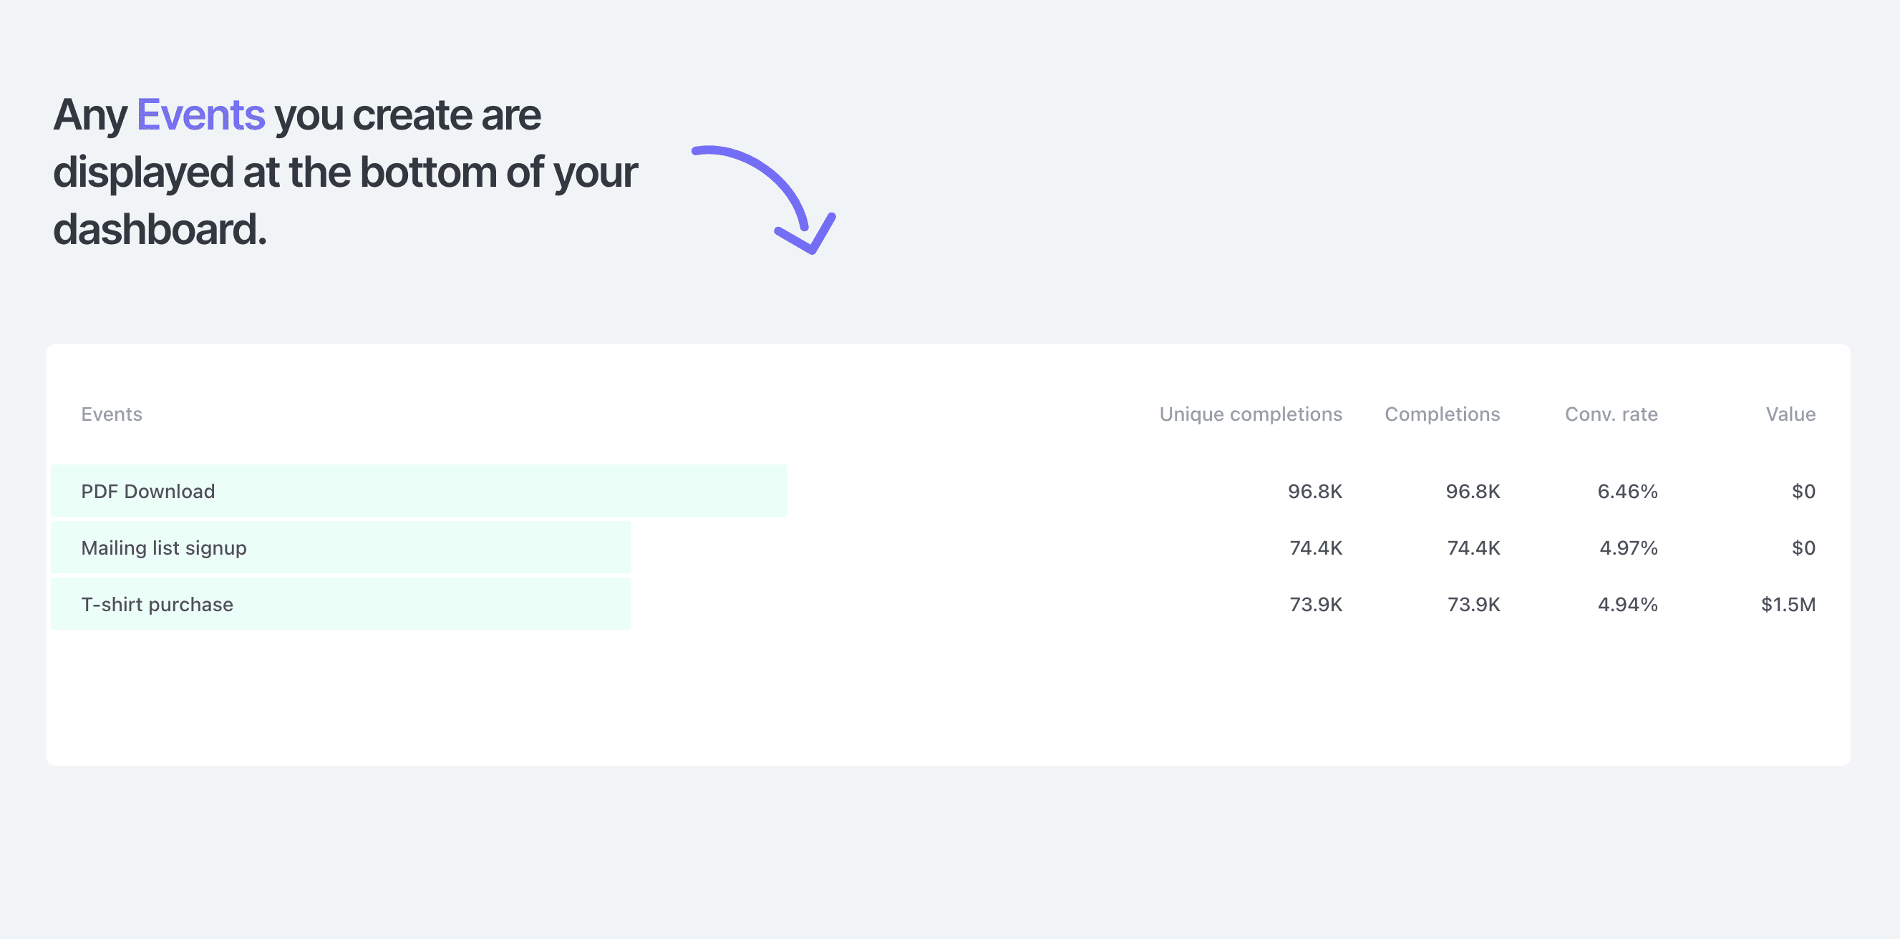This screenshot has width=1900, height=939.
Task: Click the $0 value for PDF Download
Action: pyautogui.click(x=1803, y=491)
